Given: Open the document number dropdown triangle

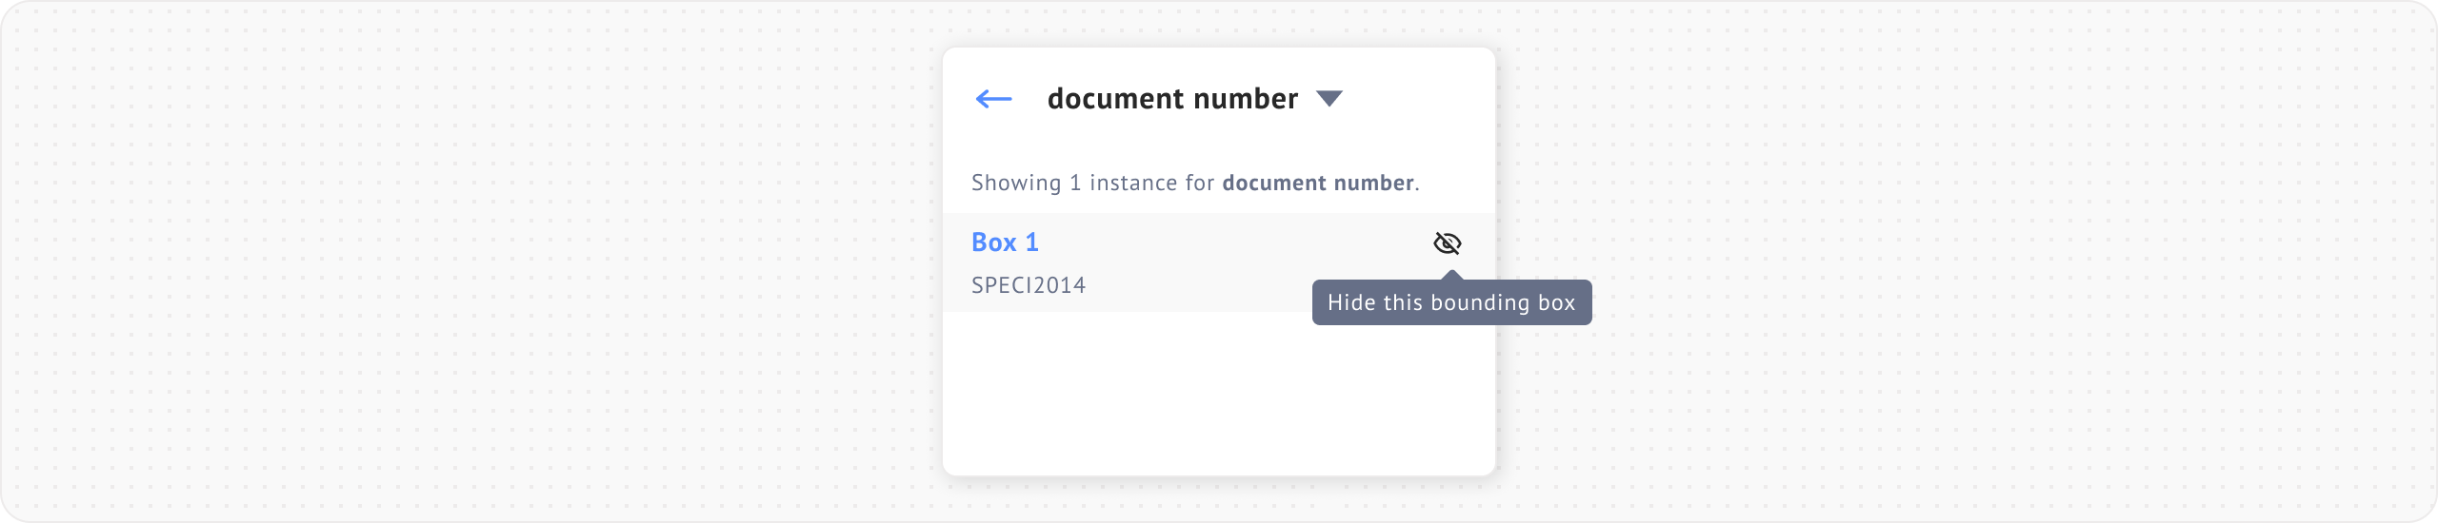Looking at the screenshot, I should click(1329, 99).
